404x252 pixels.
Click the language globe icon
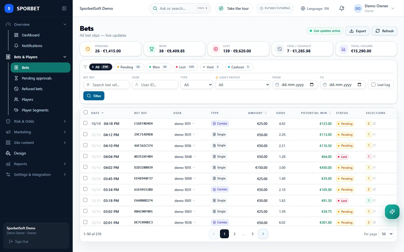303,8
